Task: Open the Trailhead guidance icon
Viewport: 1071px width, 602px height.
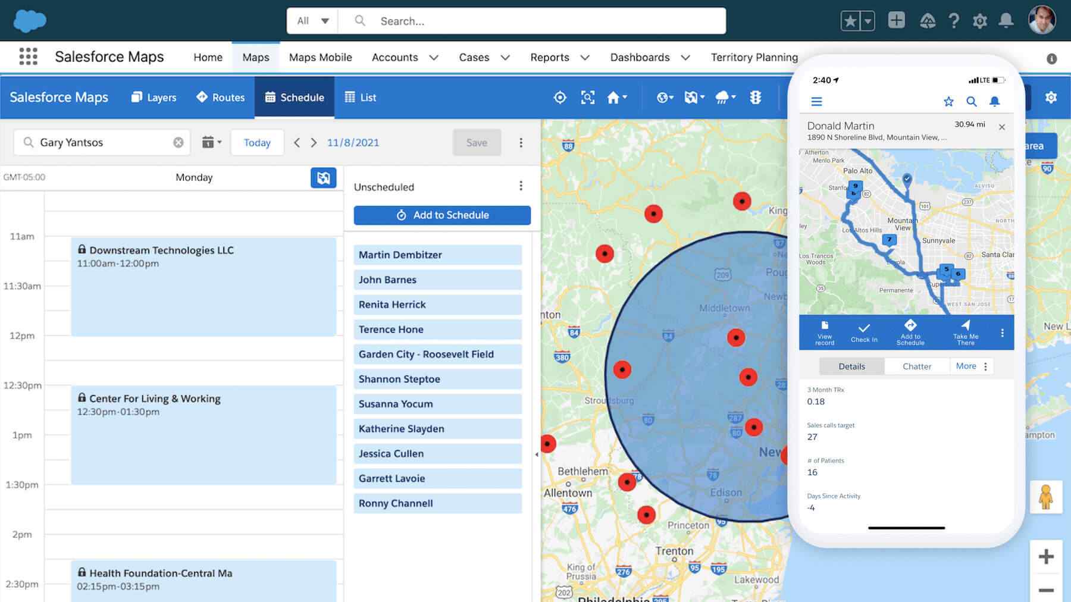Action: 927,21
